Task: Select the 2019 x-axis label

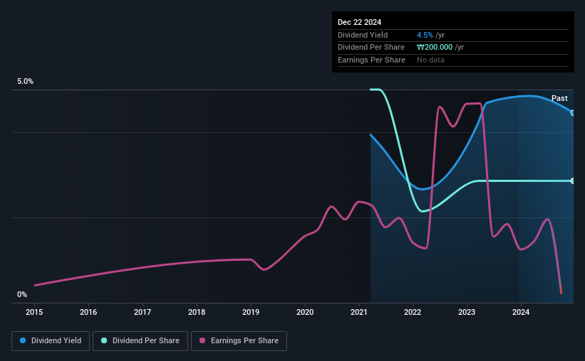Action: pos(251,312)
